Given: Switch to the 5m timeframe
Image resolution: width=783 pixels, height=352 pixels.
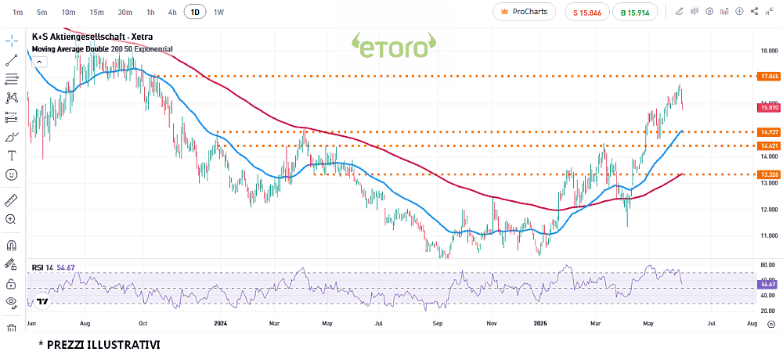Looking at the screenshot, I should (42, 12).
